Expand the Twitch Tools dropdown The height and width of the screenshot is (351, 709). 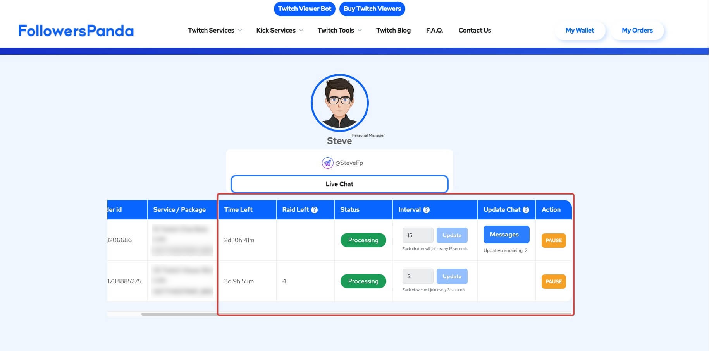[x=340, y=30]
